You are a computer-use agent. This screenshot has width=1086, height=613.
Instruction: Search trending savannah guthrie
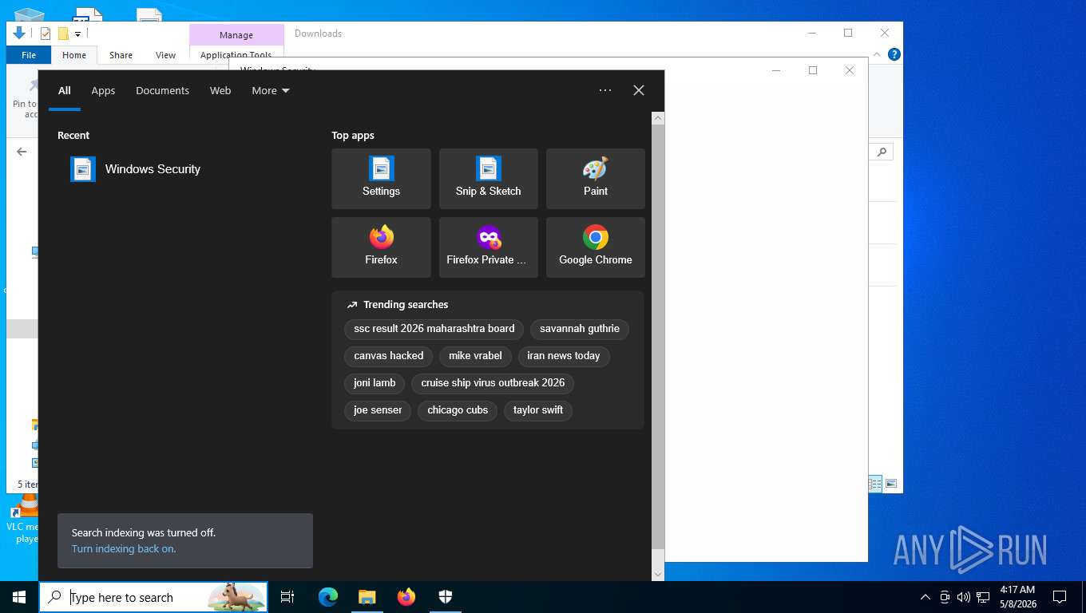tap(580, 329)
